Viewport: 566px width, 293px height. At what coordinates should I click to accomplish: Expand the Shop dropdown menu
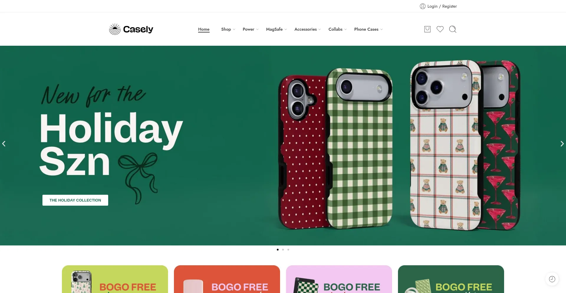pos(228,29)
